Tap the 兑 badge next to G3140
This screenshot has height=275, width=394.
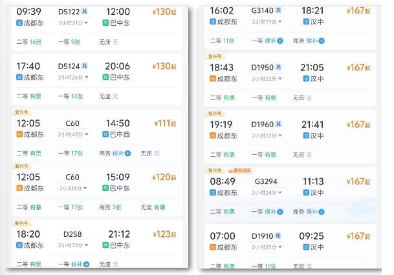pyautogui.click(x=278, y=11)
